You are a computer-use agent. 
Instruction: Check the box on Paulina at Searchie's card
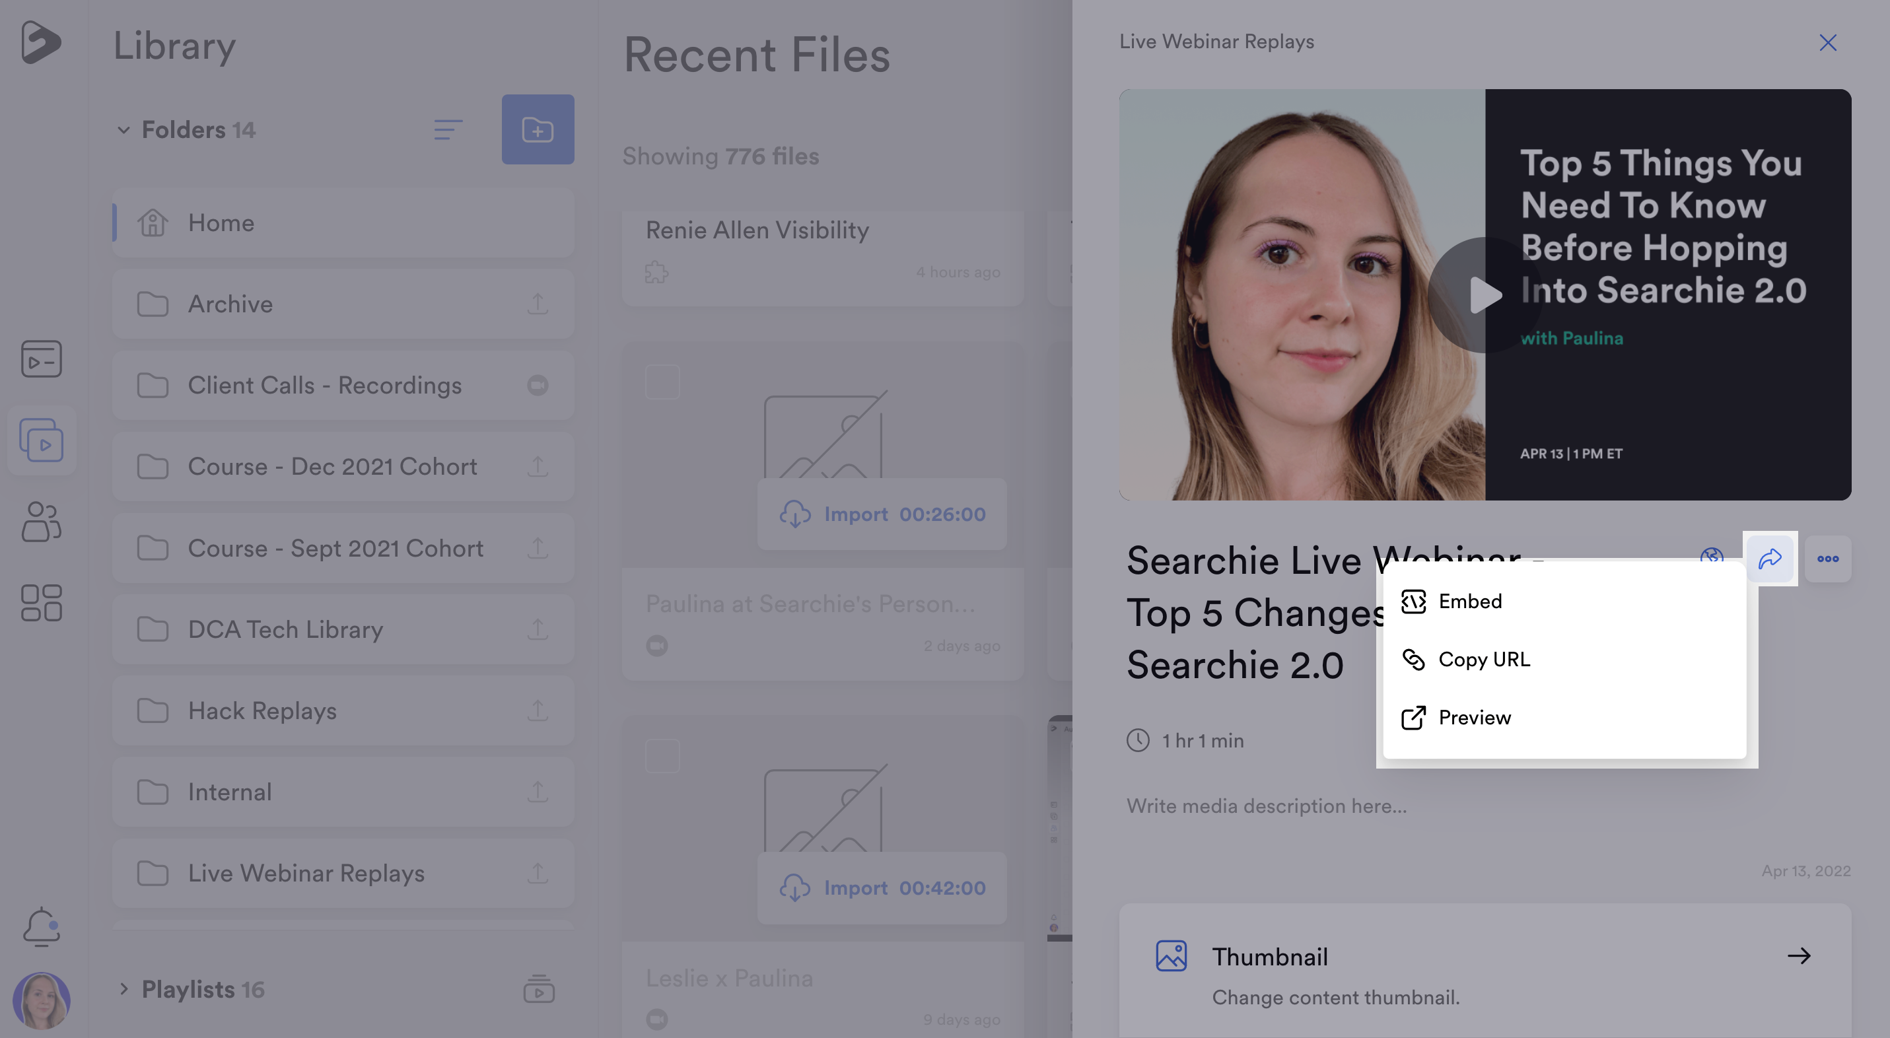[662, 382]
